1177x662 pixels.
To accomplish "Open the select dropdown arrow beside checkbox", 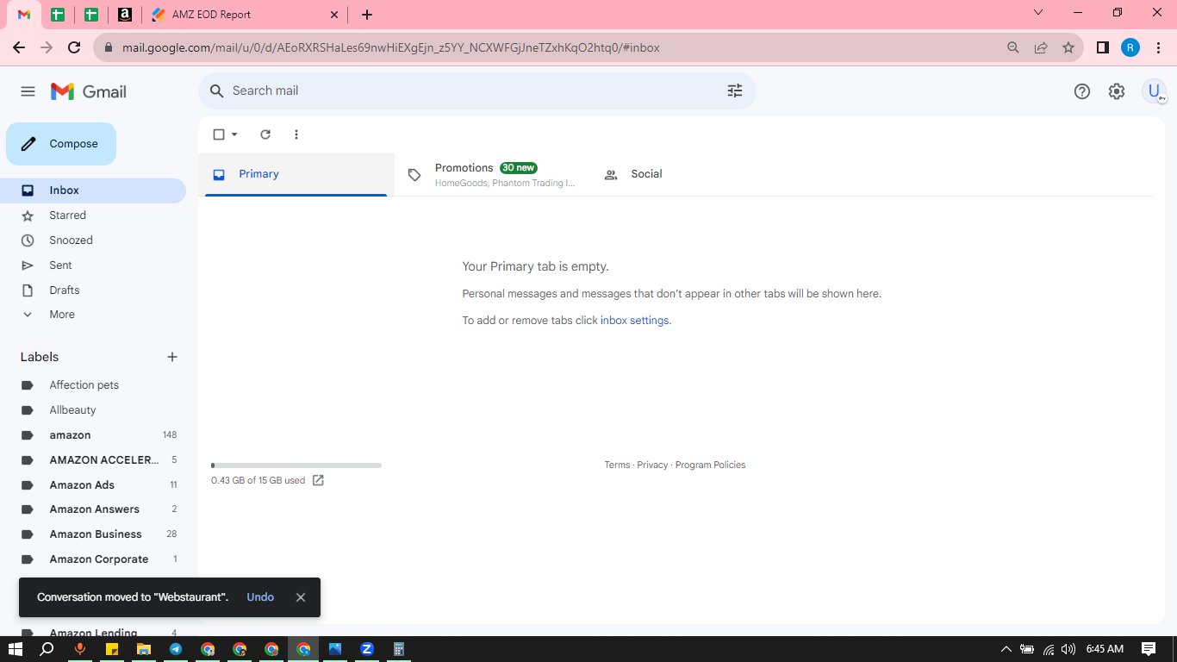I will [x=234, y=134].
